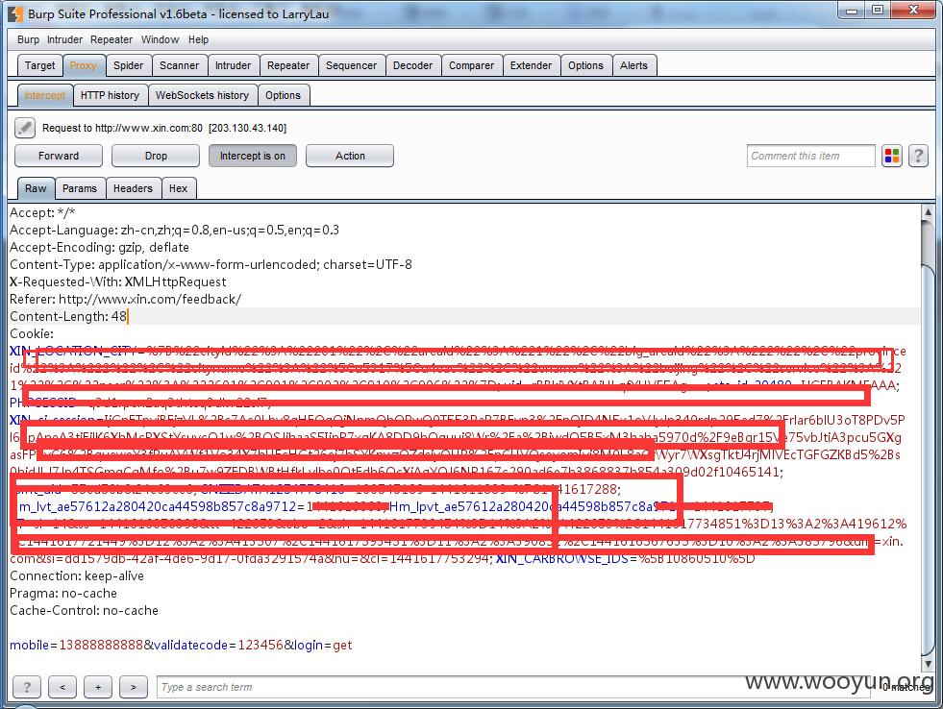
Task: Click the Referer header line
Action: tap(125, 299)
